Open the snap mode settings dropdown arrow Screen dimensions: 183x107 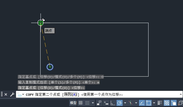tap(93, 103)
